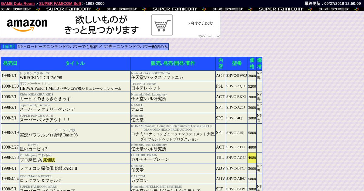
Task: Select the 星のカービィ3 title cell
Action: [75, 147]
